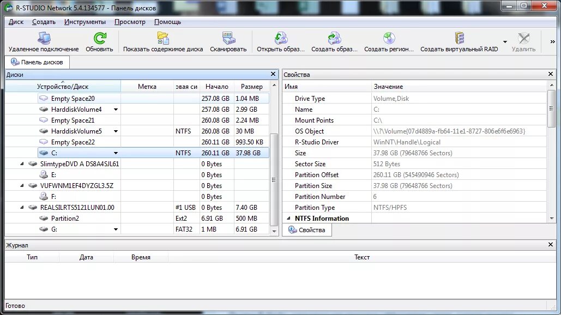Select the OS Object volume GUID value

[449, 131]
